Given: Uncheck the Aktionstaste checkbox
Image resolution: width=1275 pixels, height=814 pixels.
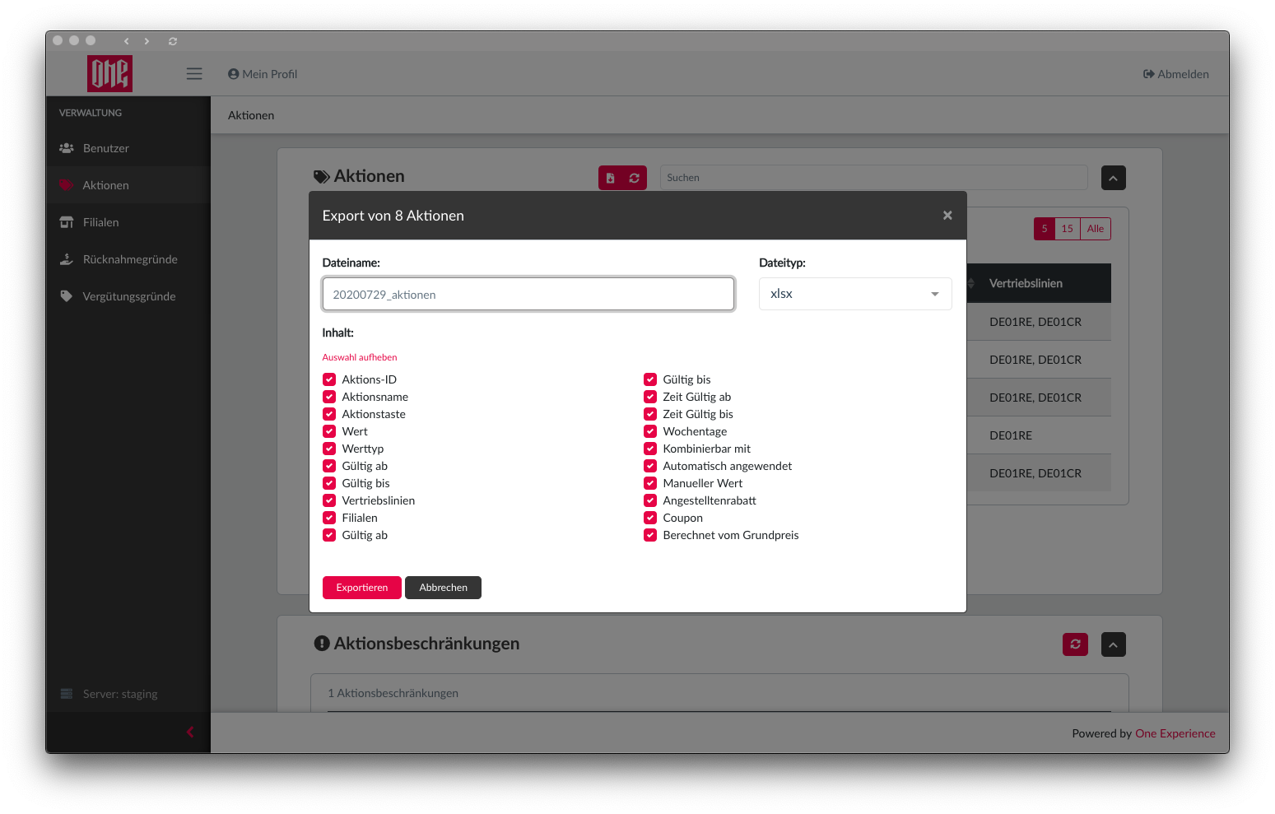Looking at the screenshot, I should tap(329, 414).
